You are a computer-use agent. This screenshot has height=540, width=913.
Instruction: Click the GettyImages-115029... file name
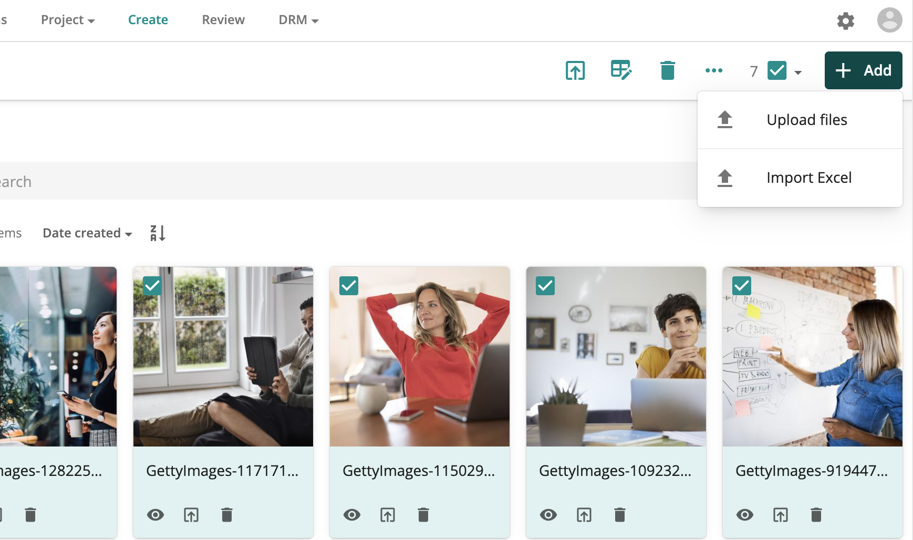419,471
